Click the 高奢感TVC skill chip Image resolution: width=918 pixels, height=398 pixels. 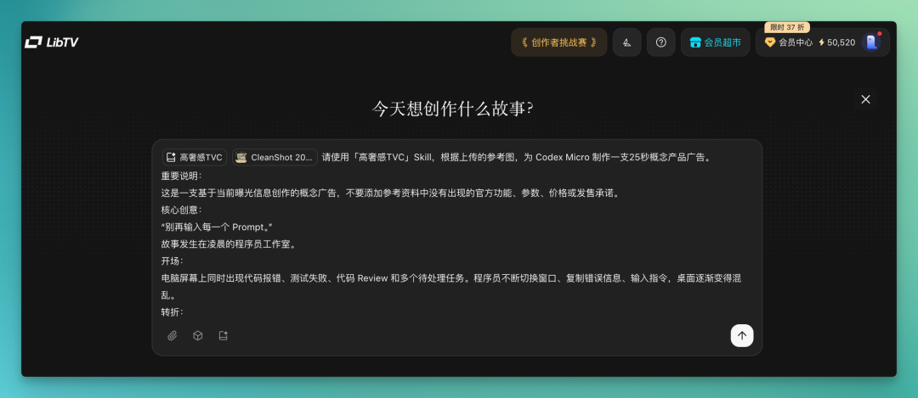pos(195,157)
